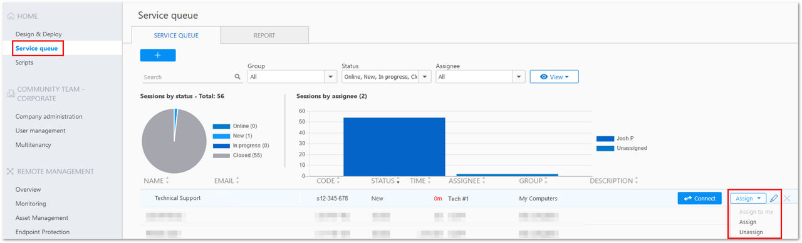The height and width of the screenshot is (243, 802).
Task: Open Scripts in the sidebar
Action: pyautogui.click(x=24, y=62)
